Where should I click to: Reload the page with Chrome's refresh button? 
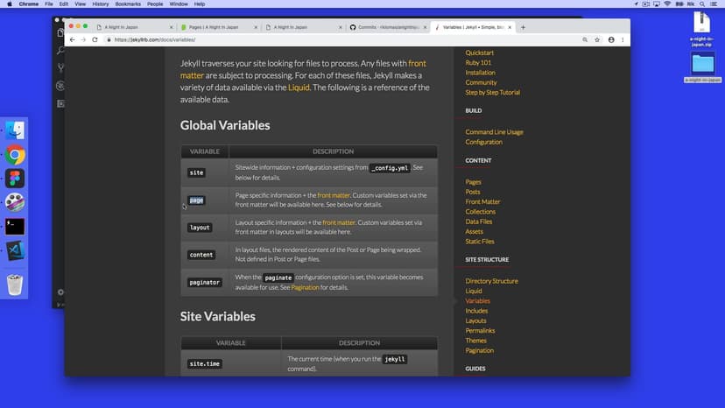click(x=95, y=40)
